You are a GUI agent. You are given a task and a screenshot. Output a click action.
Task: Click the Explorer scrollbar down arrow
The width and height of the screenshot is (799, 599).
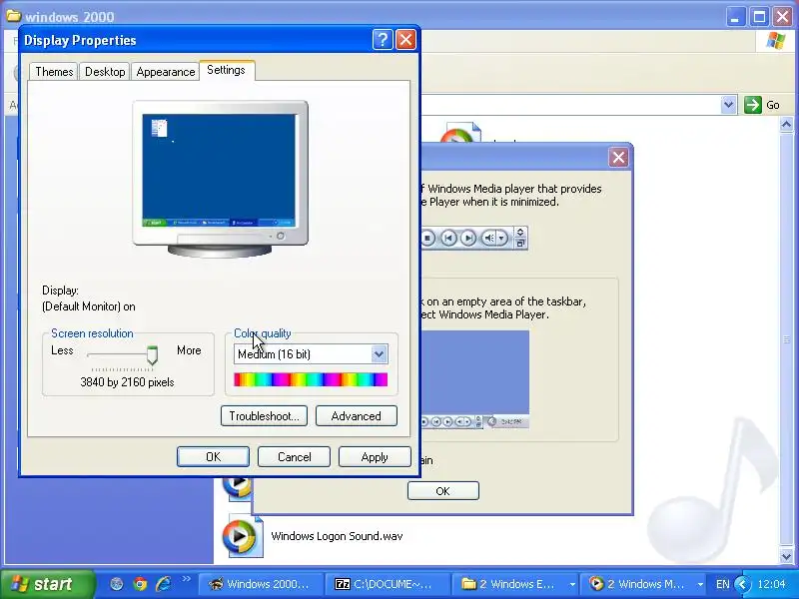(x=786, y=556)
